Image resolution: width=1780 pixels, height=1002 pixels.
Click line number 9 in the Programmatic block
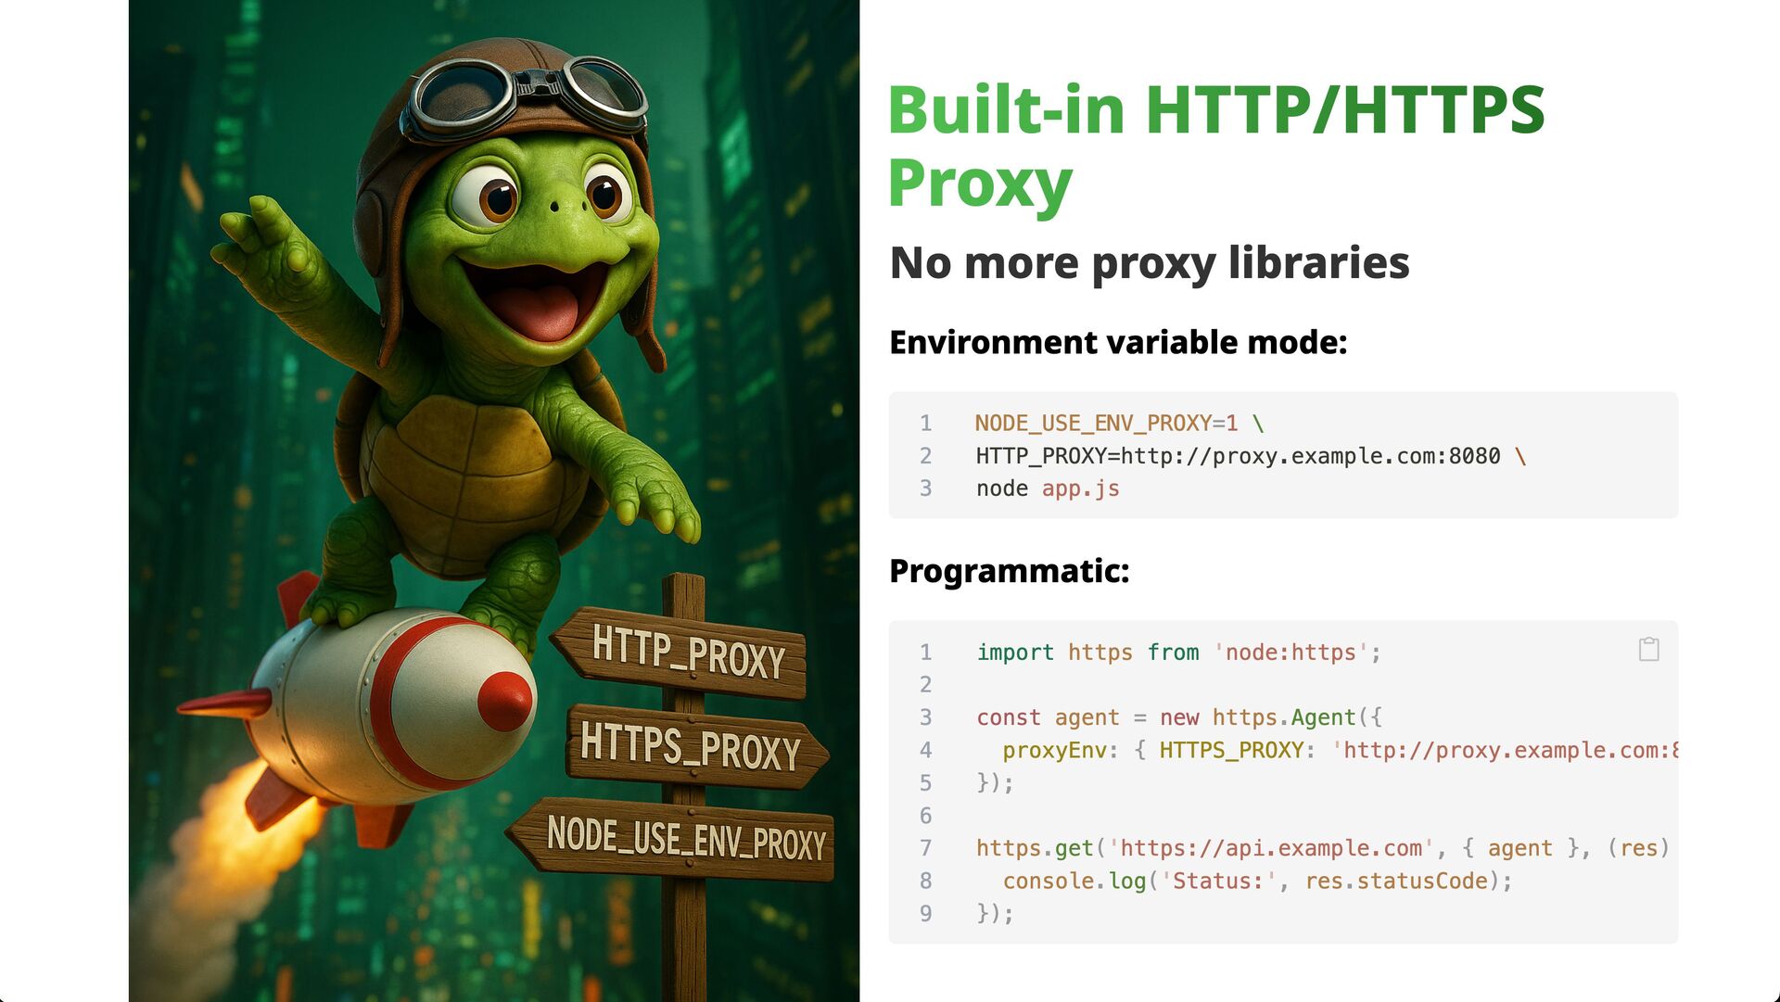[x=925, y=914]
